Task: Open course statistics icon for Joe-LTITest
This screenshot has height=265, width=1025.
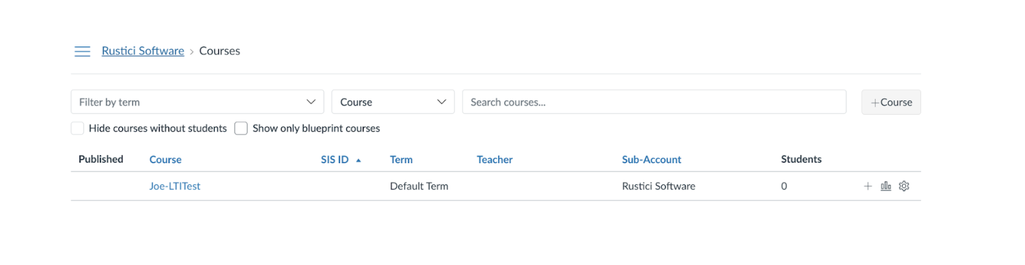Action: point(885,186)
